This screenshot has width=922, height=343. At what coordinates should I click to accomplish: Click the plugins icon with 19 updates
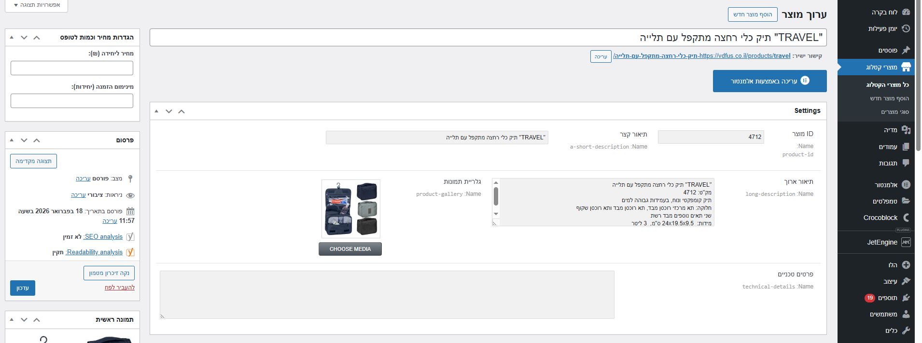click(906, 298)
